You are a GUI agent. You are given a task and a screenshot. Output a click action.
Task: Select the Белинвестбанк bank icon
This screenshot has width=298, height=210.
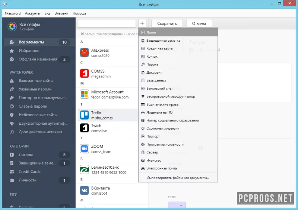85,169
